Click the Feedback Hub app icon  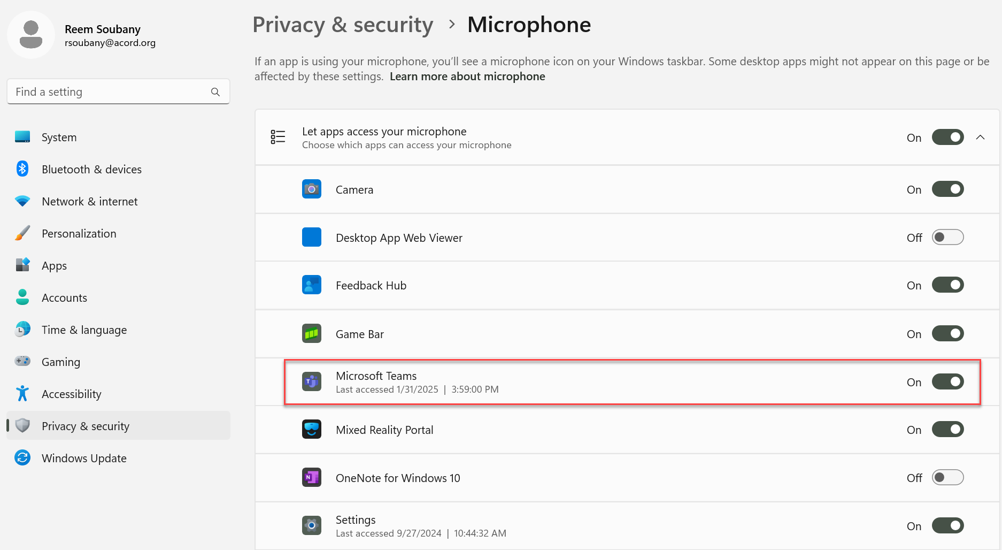(311, 285)
